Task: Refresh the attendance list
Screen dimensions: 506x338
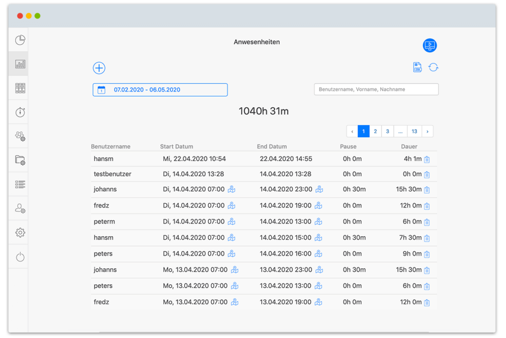Action: click(x=433, y=67)
